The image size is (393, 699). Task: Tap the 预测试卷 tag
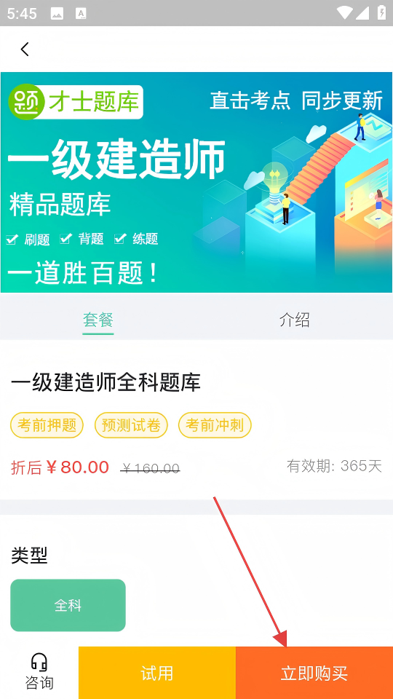pyautogui.click(x=131, y=425)
